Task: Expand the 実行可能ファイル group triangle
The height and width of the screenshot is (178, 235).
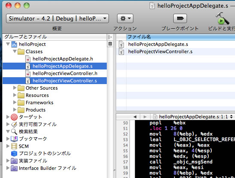Action: (x=8, y=124)
